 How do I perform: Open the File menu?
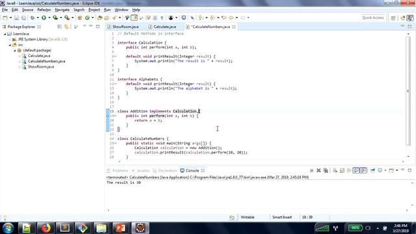(5, 10)
